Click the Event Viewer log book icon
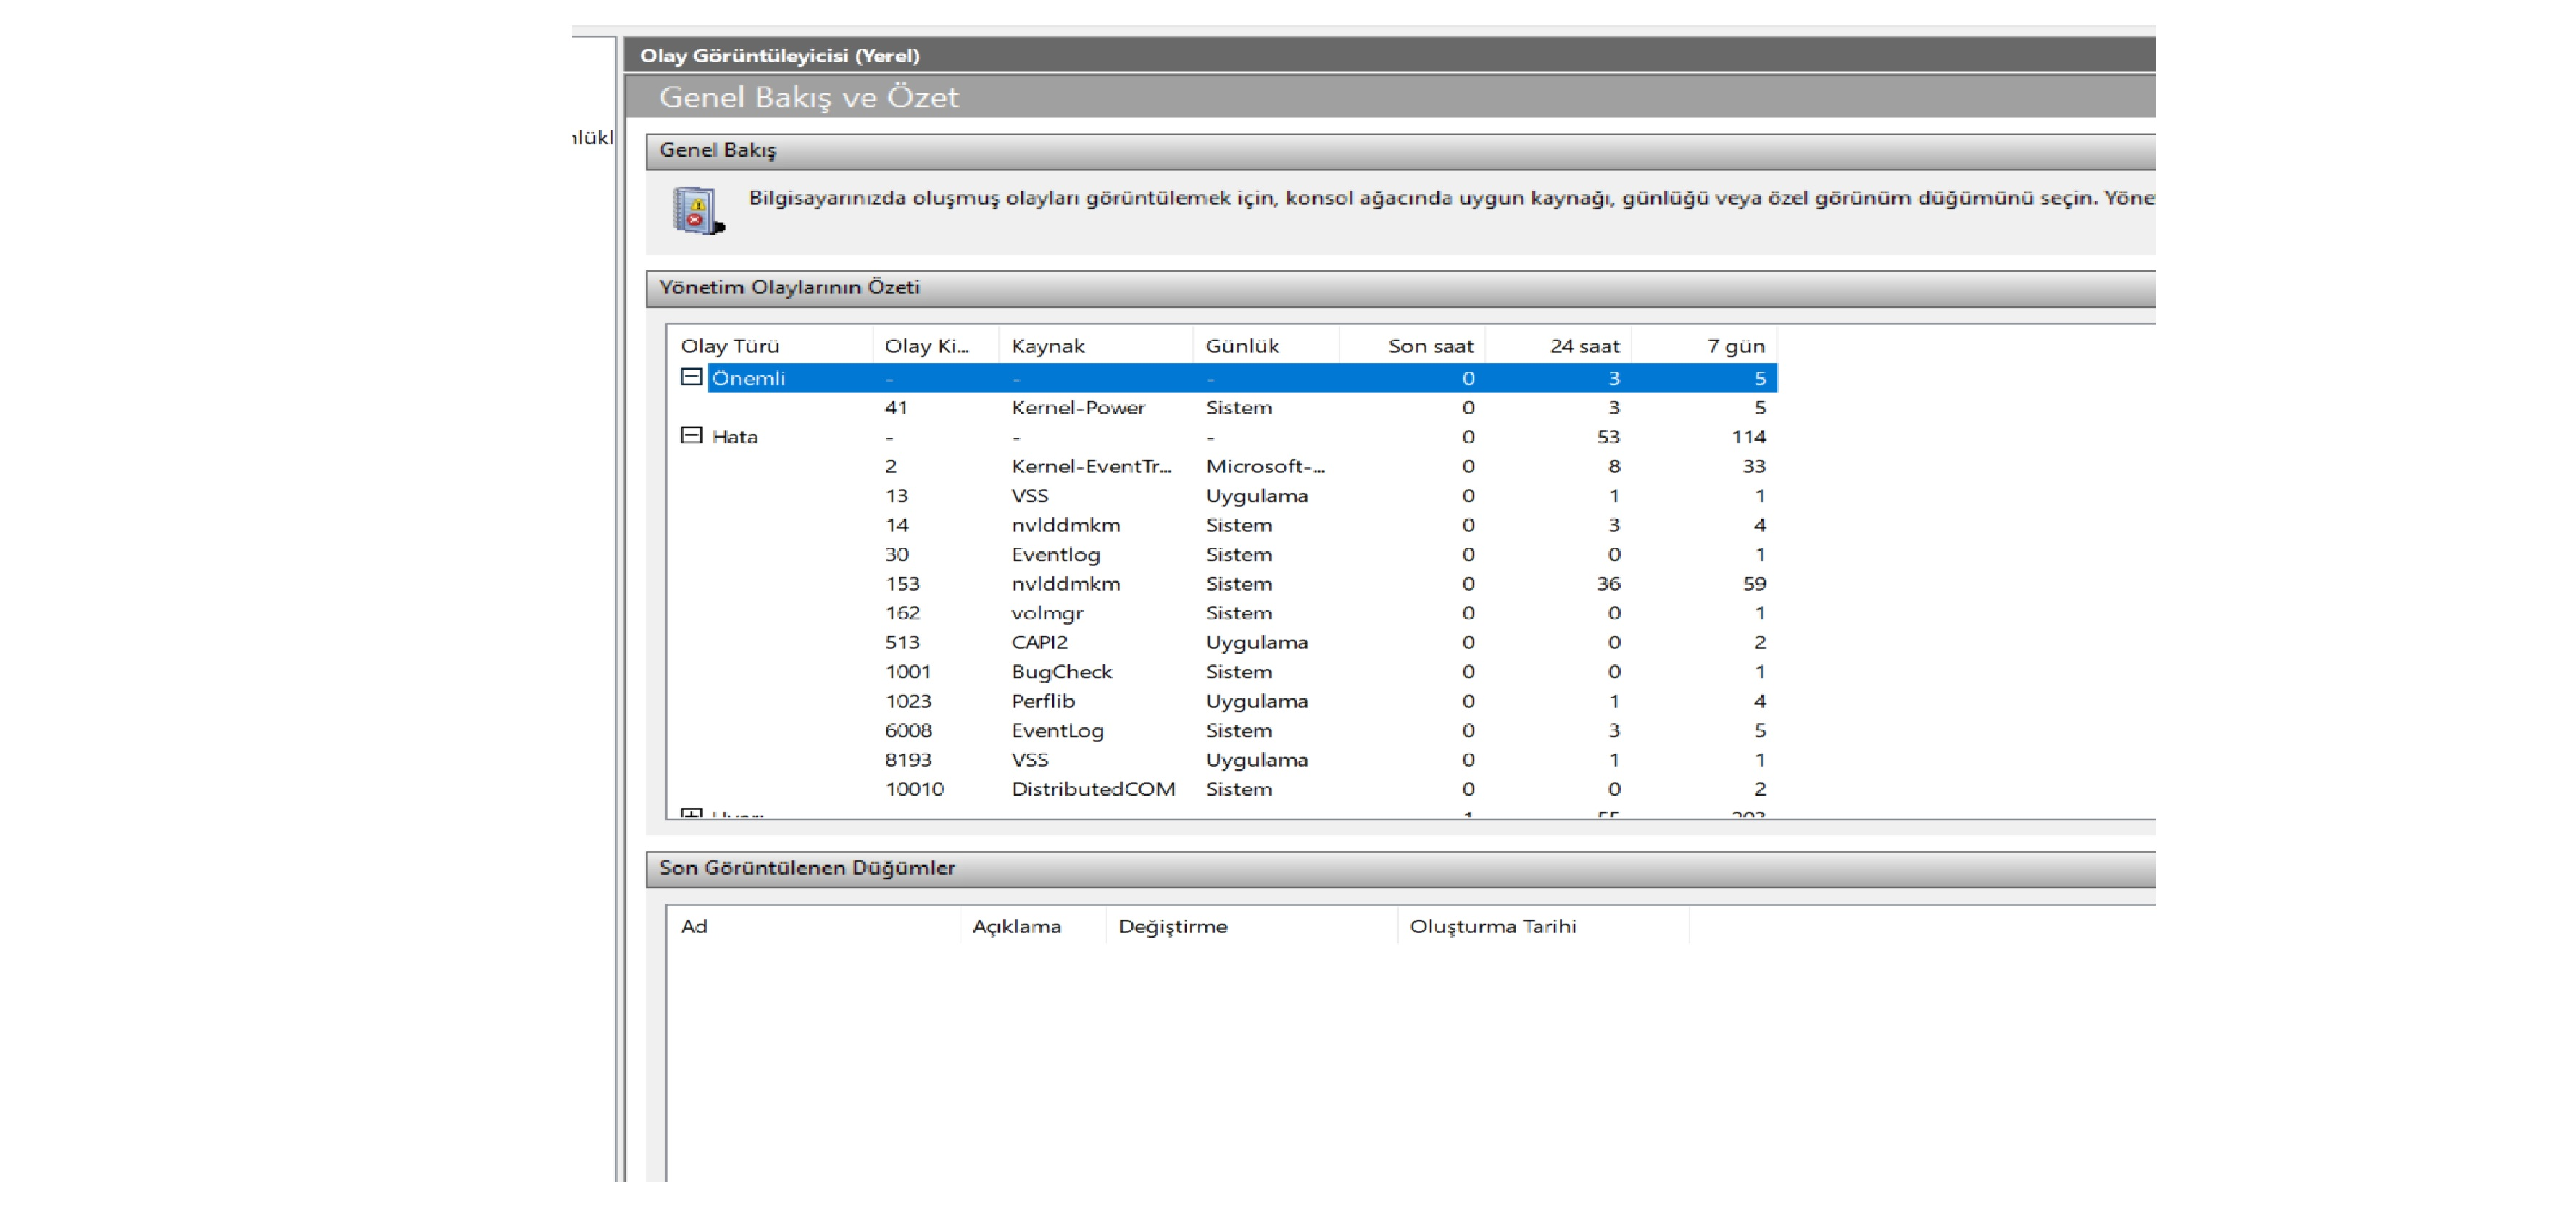 click(x=698, y=211)
